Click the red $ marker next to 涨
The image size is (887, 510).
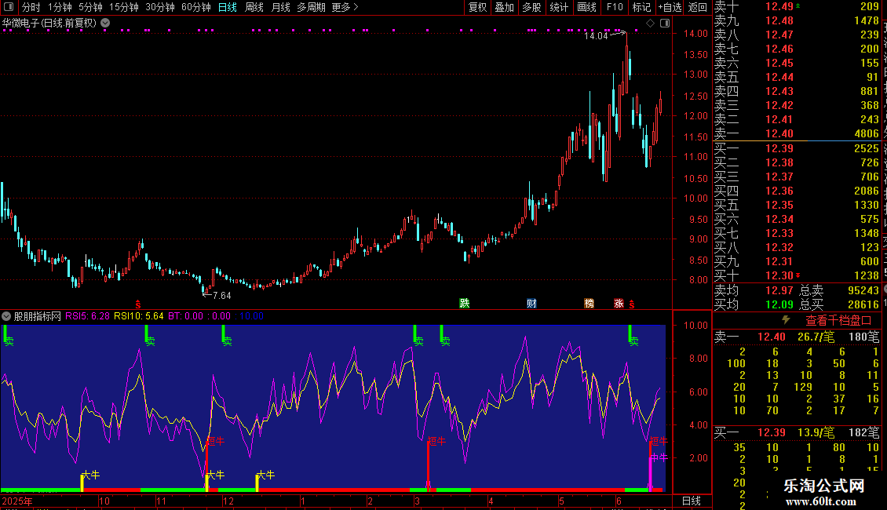coord(632,304)
